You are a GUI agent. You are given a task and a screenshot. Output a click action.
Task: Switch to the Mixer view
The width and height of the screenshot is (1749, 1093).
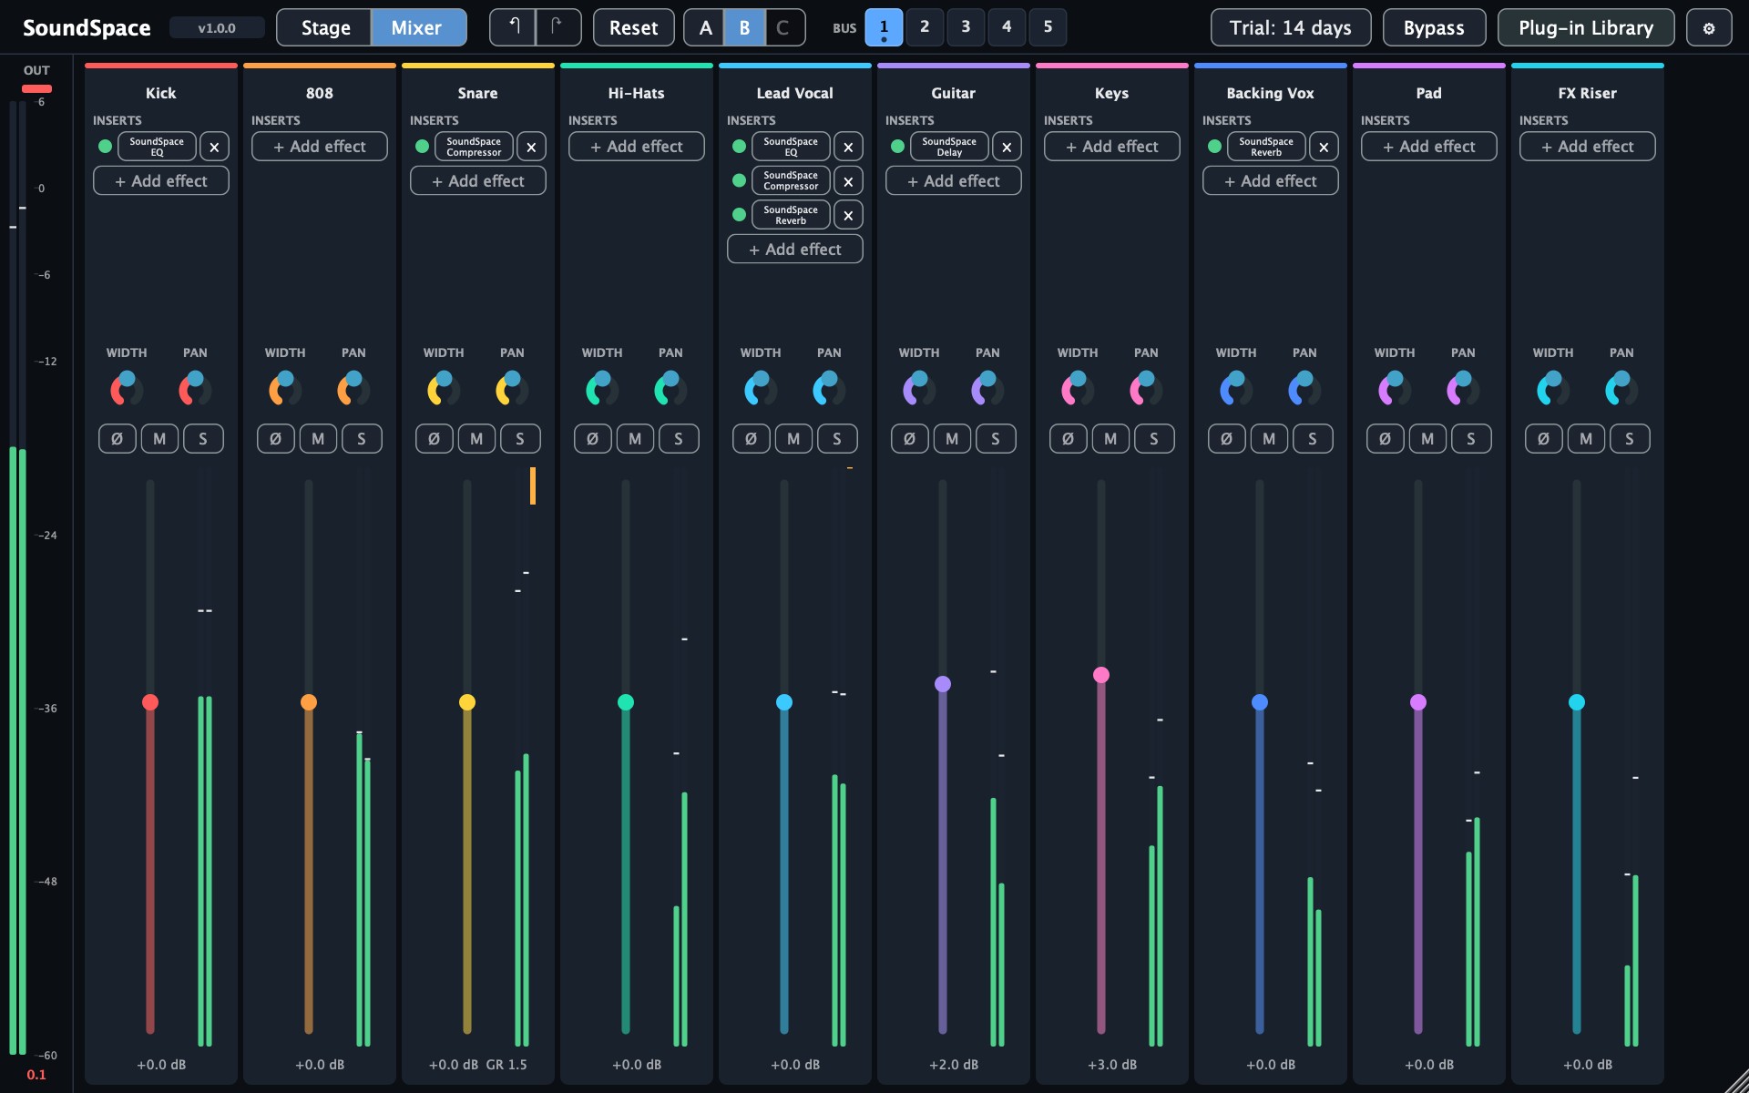point(417,27)
